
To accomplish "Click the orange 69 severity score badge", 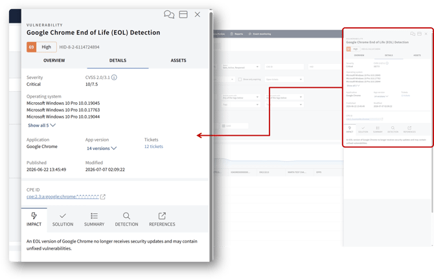I will pyautogui.click(x=32, y=47).
